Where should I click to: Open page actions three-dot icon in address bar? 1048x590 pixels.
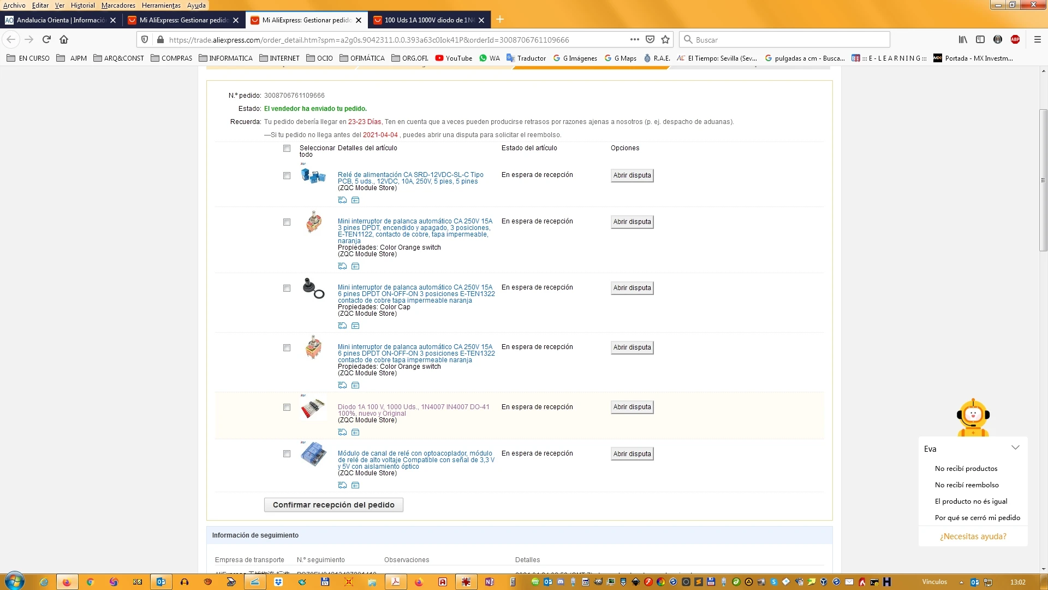(x=634, y=39)
